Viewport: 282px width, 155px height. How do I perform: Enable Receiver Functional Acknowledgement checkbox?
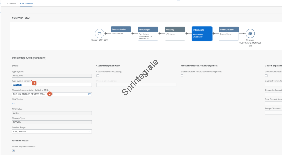point(182,76)
